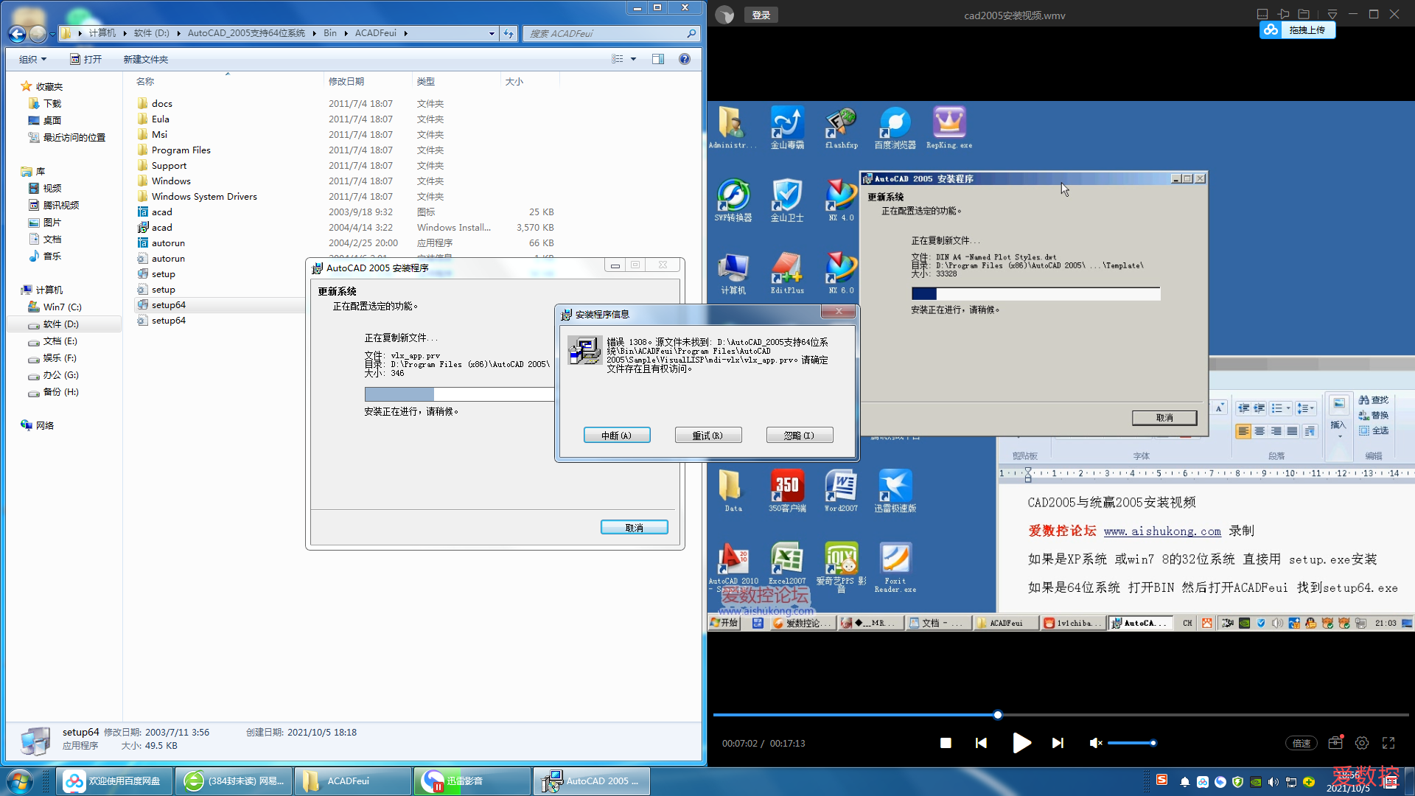Adjust the player volume slider

point(1131,743)
